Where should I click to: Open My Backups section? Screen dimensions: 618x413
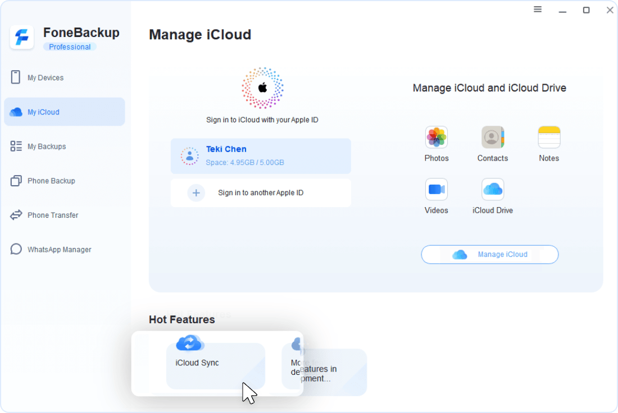47,146
